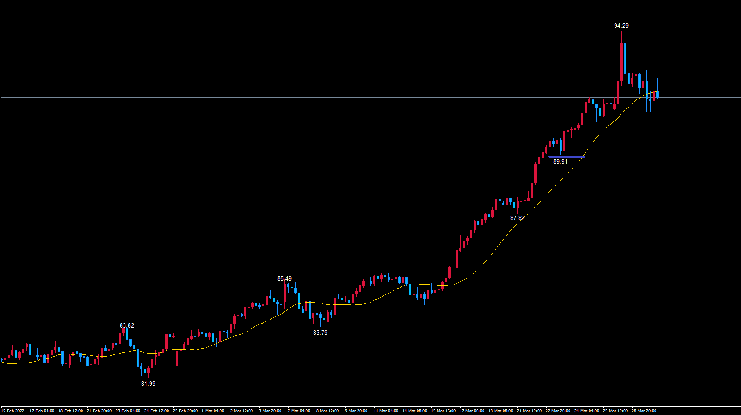Image resolution: width=741 pixels, height=415 pixels.
Task: Click the 14 Mar 08:00 time label
Action: (x=414, y=411)
